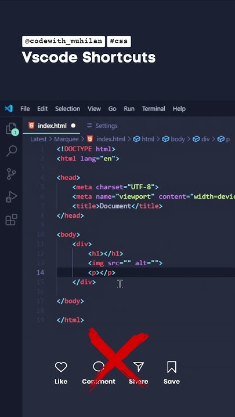
Task: Click the Like label
Action: 61,381
